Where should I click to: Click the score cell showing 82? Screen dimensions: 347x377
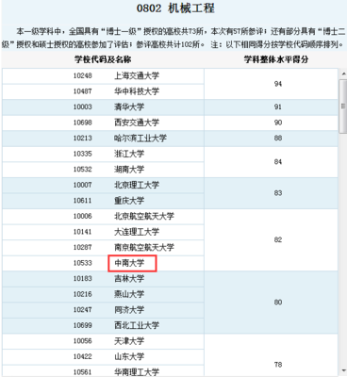point(272,239)
